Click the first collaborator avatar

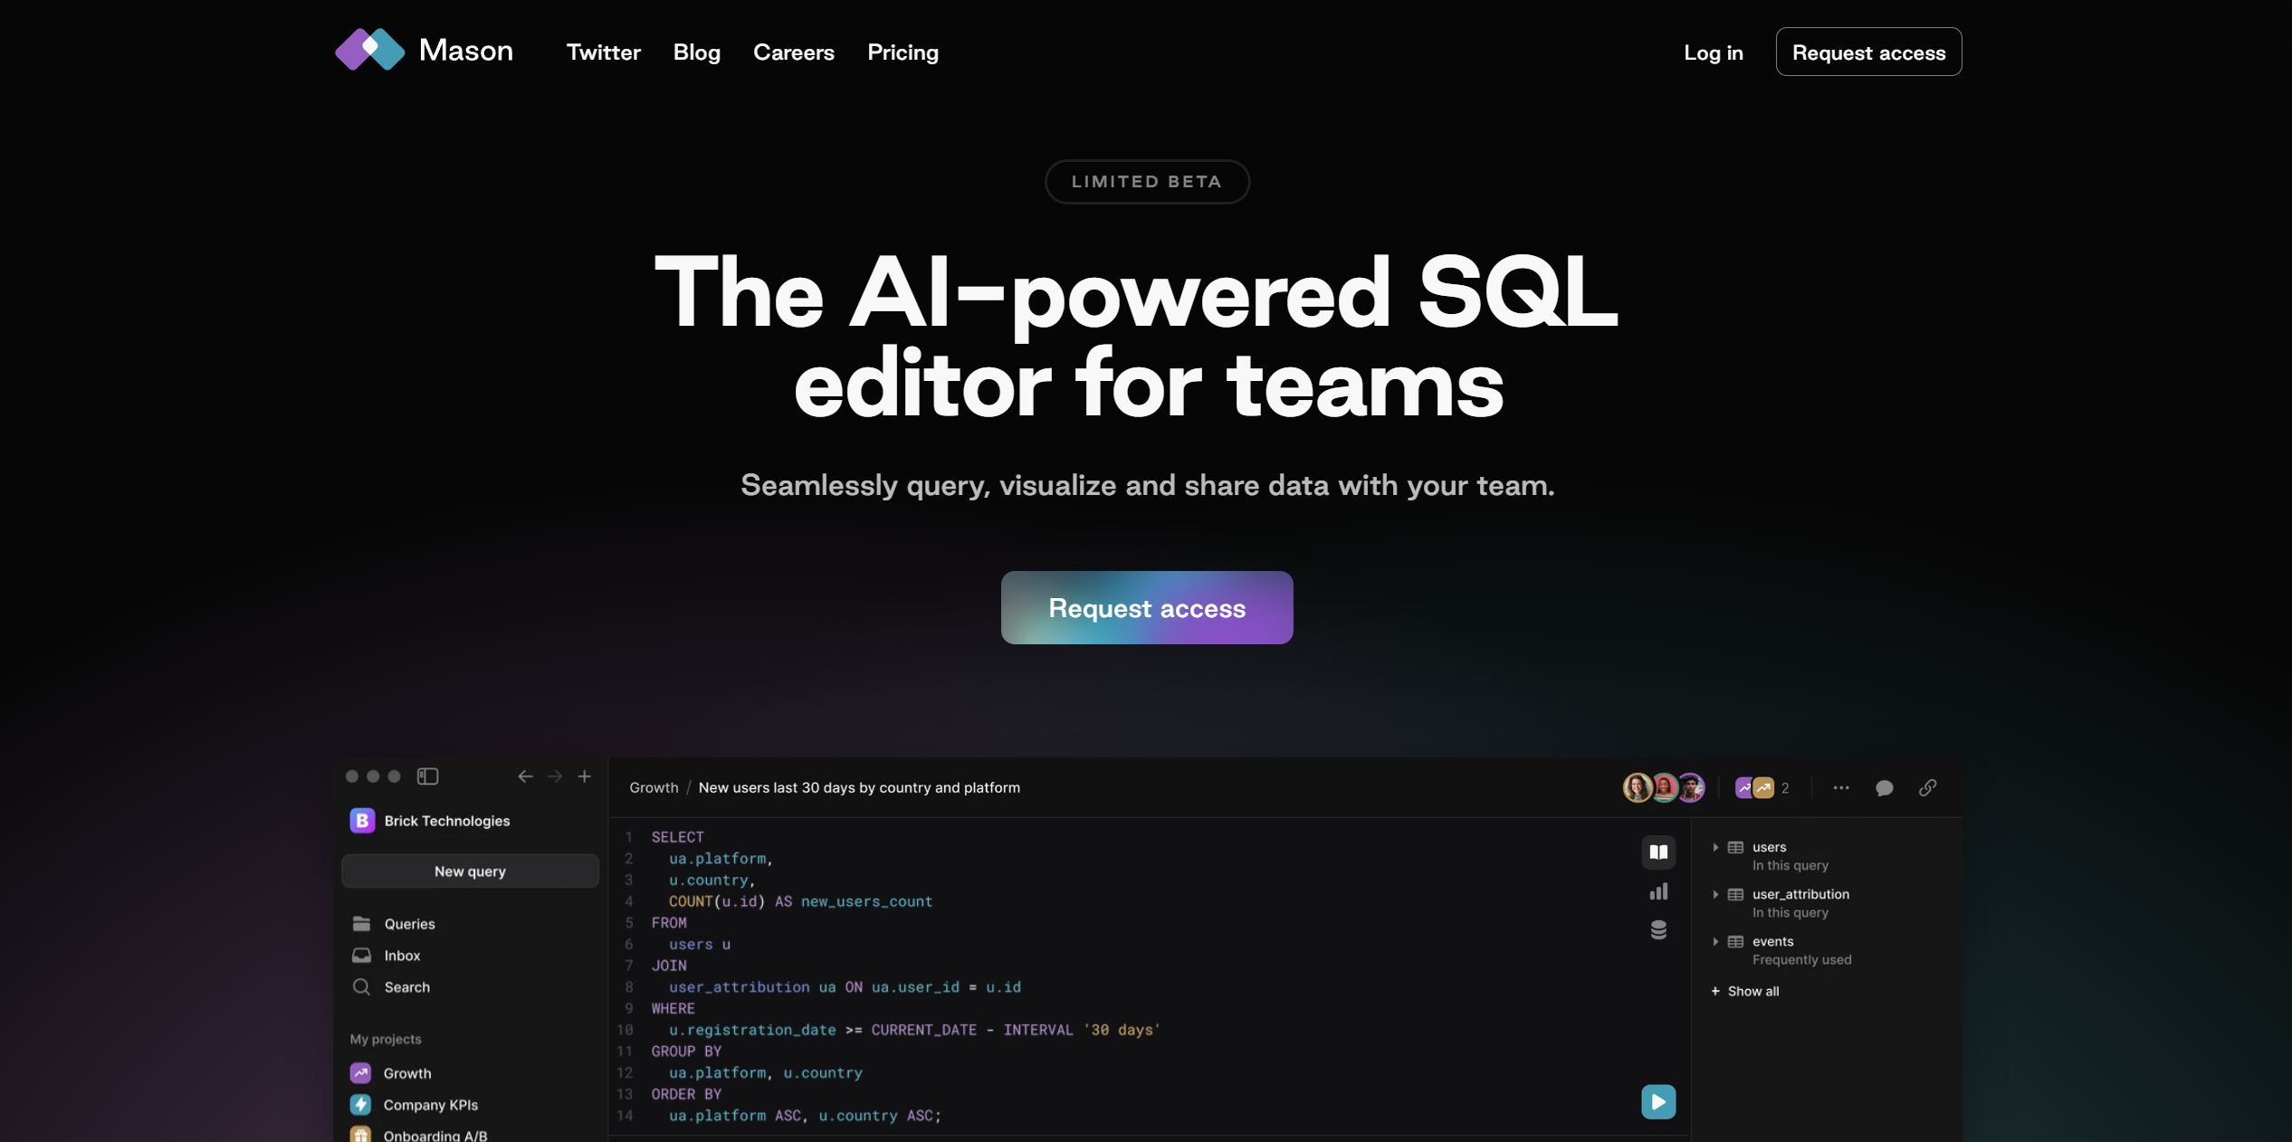tap(1638, 787)
